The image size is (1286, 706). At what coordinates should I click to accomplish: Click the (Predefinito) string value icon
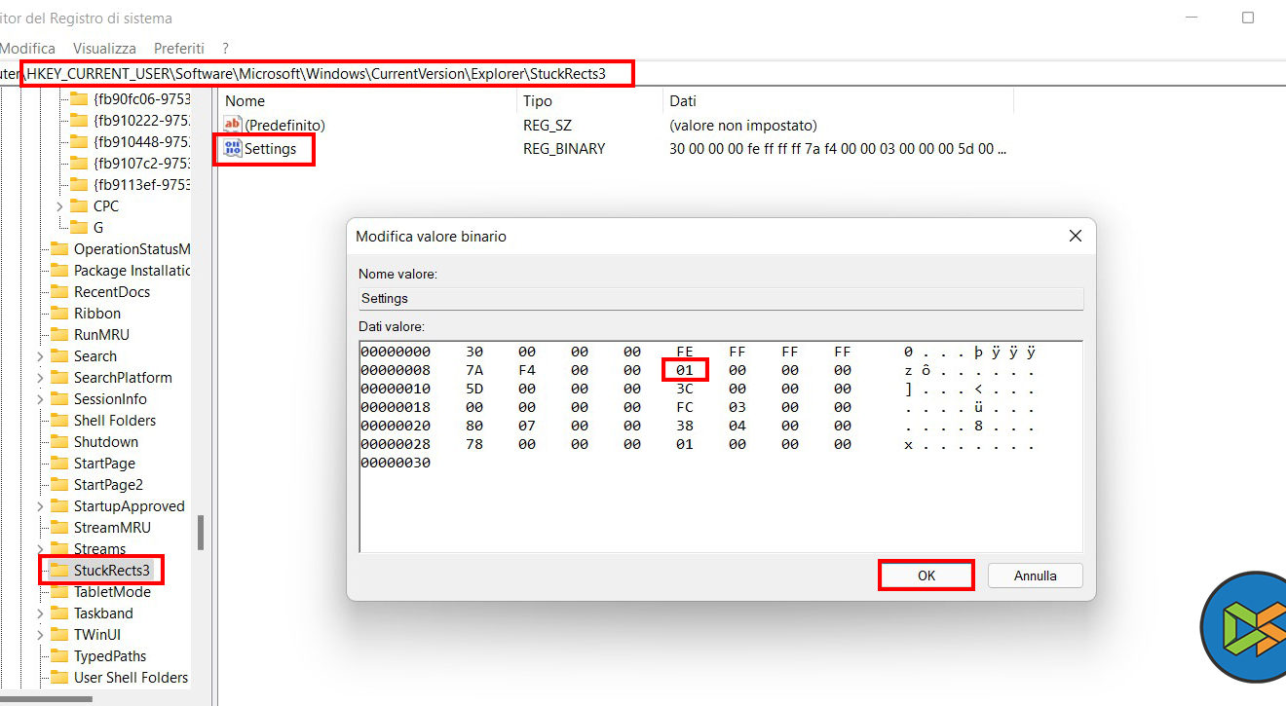pyautogui.click(x=233, y=125)
